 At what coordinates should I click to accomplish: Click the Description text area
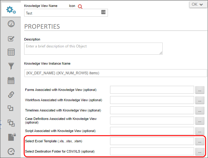click(93, 49)
